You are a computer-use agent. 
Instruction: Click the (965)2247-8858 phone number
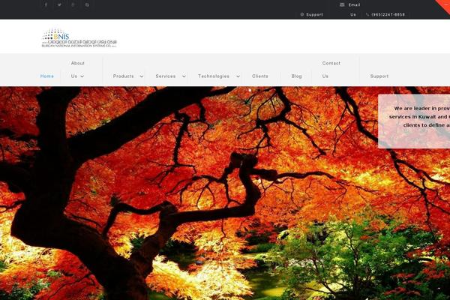(x=388, y=14)
